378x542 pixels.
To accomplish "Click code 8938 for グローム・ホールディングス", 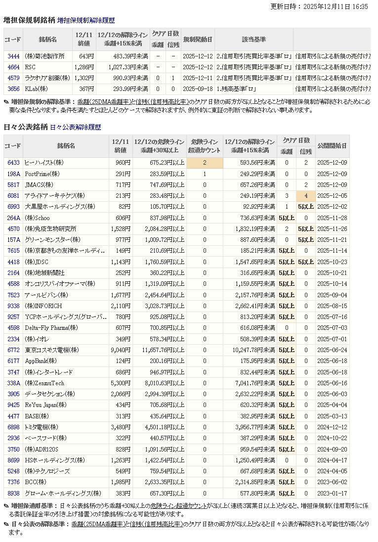I will pyautogui.click(x=13, y=494).
